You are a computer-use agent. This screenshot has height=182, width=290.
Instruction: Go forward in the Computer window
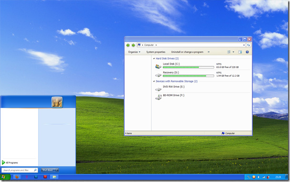(x=133, y=45)
